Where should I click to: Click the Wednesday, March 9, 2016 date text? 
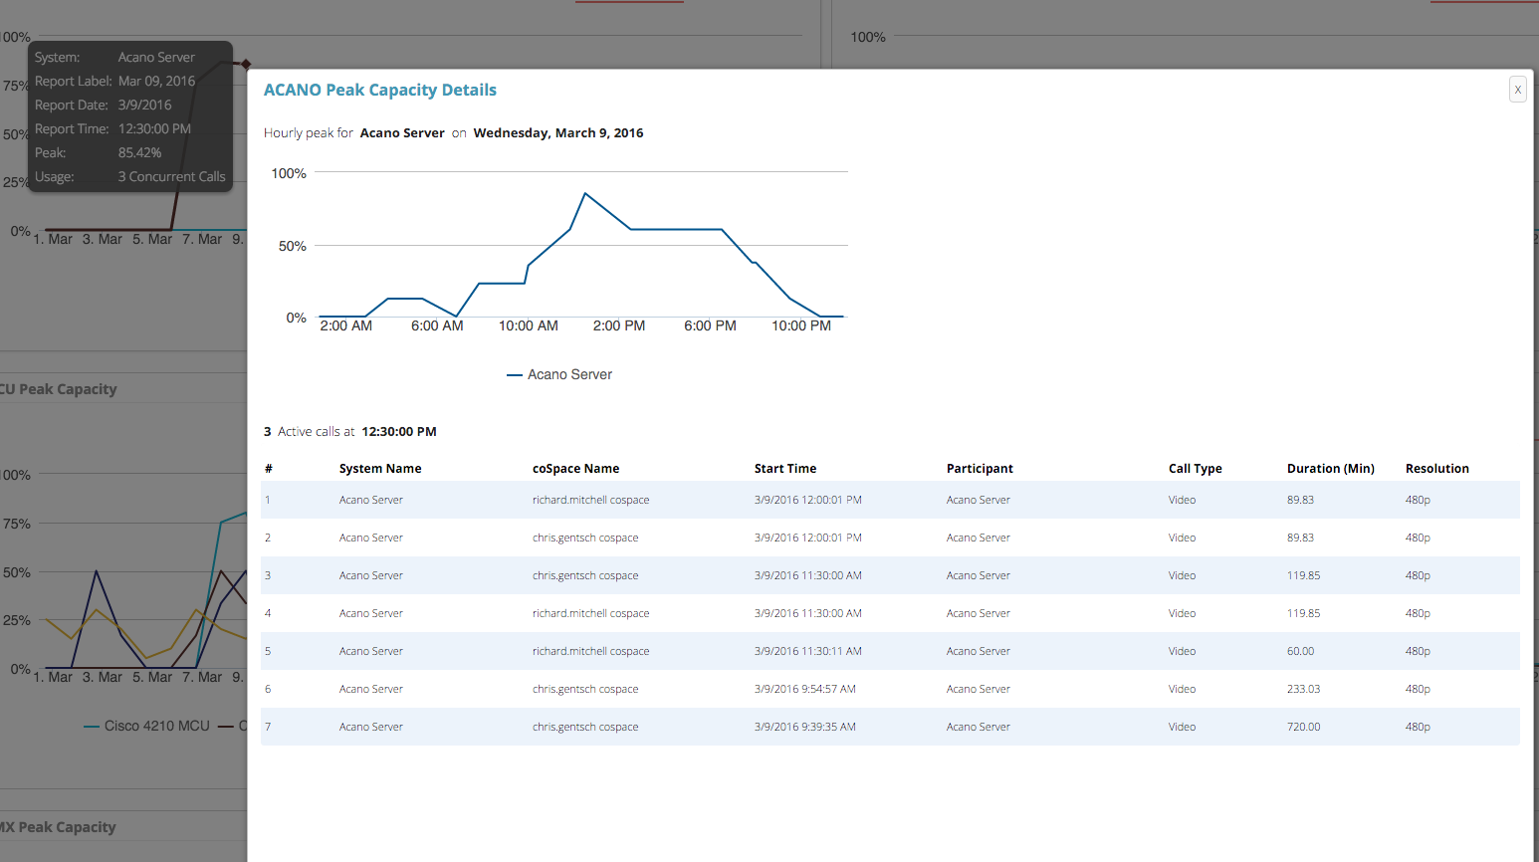coord(558,132)
